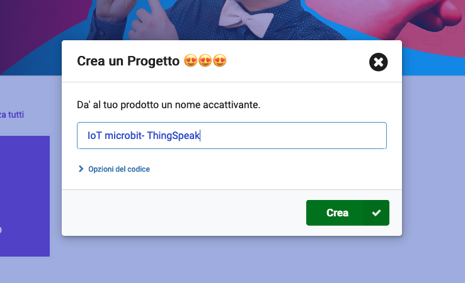Place cursor on 'ThingSpeak' in name field
Image resolution: width=465 pixels, height=283 pixels.
click(x=173, y=136)
